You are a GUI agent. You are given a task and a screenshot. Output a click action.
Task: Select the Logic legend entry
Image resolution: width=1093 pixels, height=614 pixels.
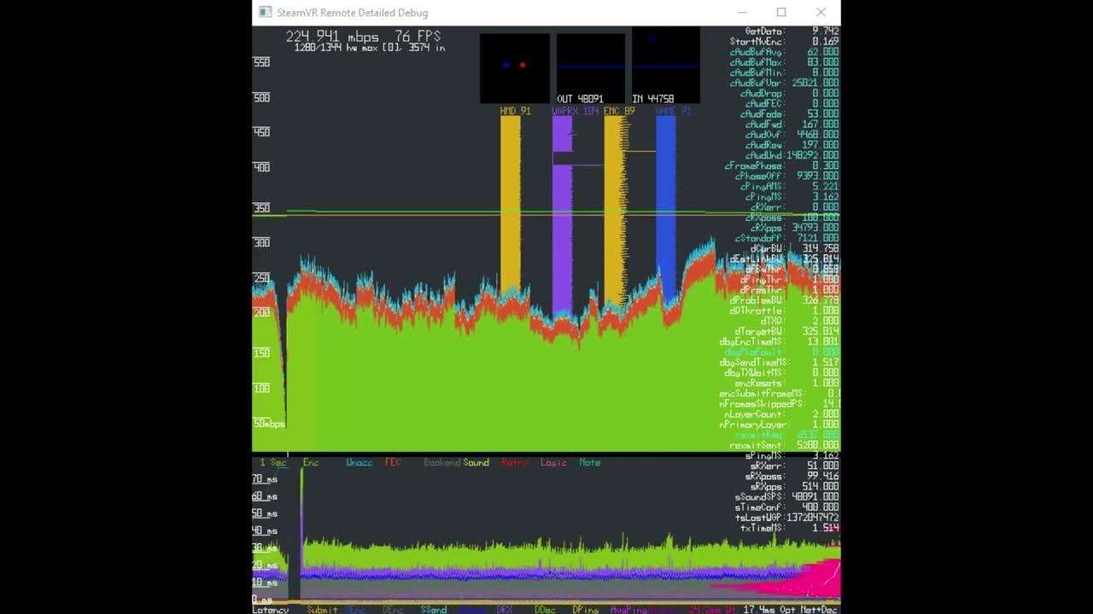(553, 463)
